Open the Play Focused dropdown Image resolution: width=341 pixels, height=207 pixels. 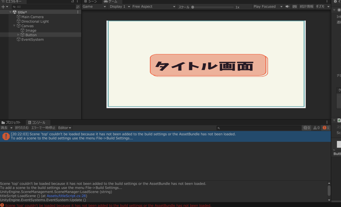tap(268, 7)
